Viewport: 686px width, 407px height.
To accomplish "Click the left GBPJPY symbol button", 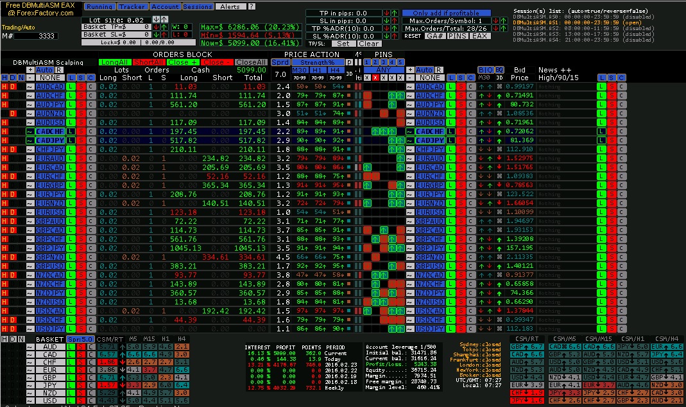I will click(50, 248).
